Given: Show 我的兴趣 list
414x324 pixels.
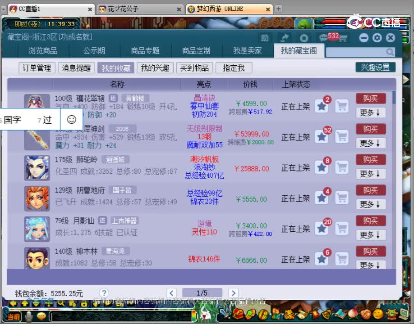Looking at the screenshot, I should (155, 68).
